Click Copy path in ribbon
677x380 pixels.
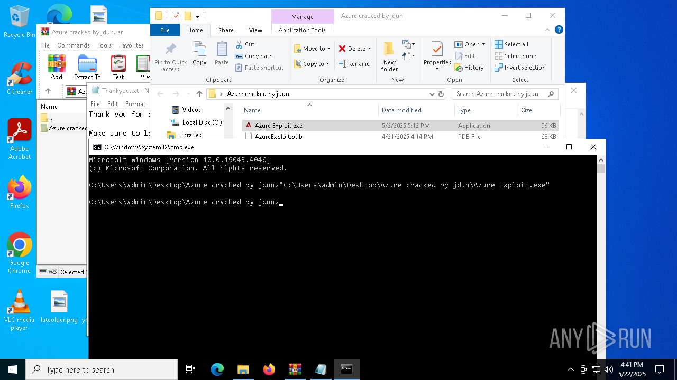(x=254, y=56)
